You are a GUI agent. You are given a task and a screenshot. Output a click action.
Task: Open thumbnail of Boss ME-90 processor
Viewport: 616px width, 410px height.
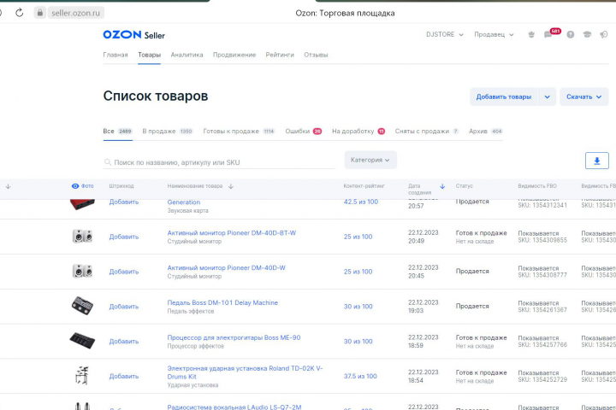(82, 341)
